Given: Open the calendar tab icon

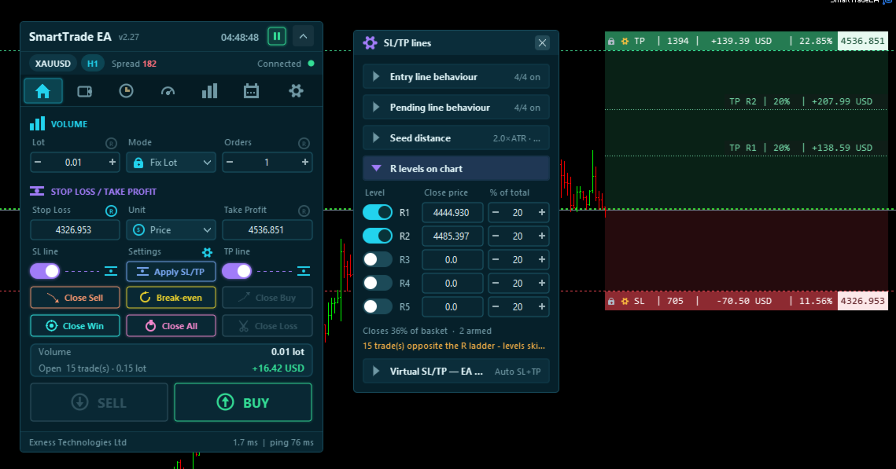Looking at the screenshot, I should [252, 90].
